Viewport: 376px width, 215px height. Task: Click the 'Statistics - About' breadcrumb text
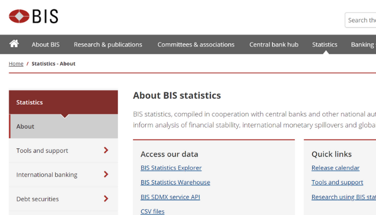tap(54, 63)
